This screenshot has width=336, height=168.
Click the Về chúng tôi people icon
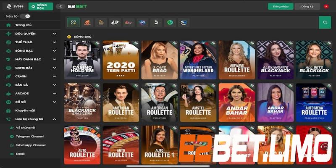click(x=12, y=128)
